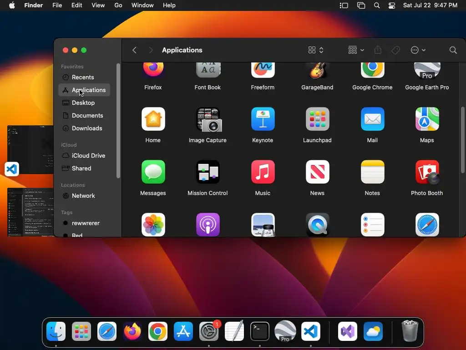The image size is (466, 350).
Task: Select the purple Podcasts app icon
Action: (x=208, y=225)
